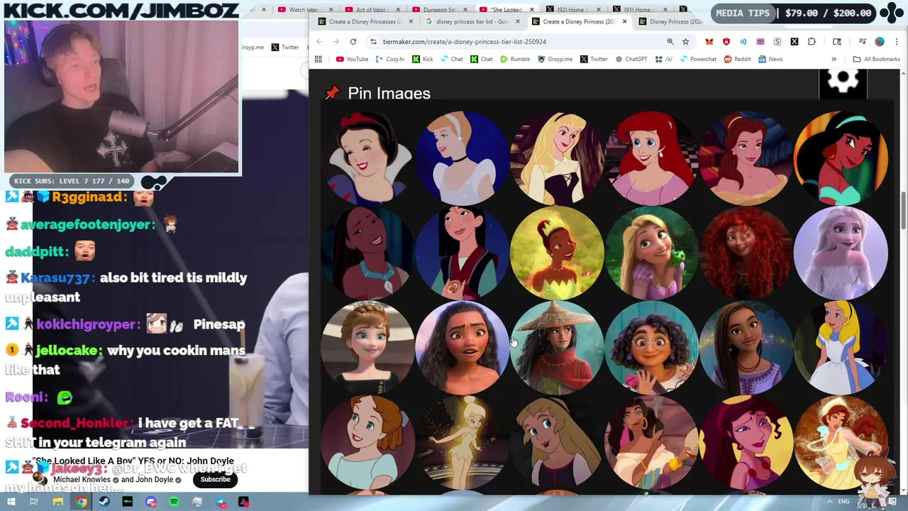Image resolution: width=908 pixels, height=511 pixels.
Task: Open the Rumble bookmark
Action: pyautogui.click(x=514, y=59)
